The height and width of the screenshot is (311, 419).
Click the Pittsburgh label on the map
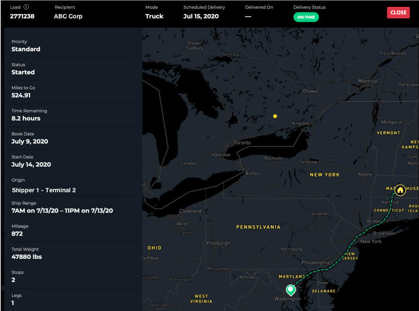click(x=218, y=243)
